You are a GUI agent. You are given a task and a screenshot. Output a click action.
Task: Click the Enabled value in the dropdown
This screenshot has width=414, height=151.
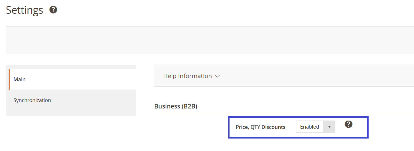[309, 127]
